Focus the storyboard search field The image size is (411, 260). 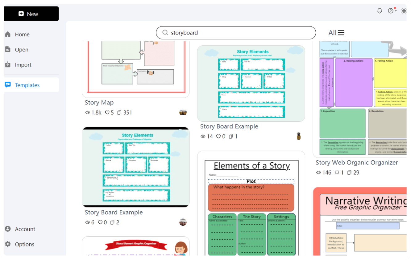[x=236, y=33]
